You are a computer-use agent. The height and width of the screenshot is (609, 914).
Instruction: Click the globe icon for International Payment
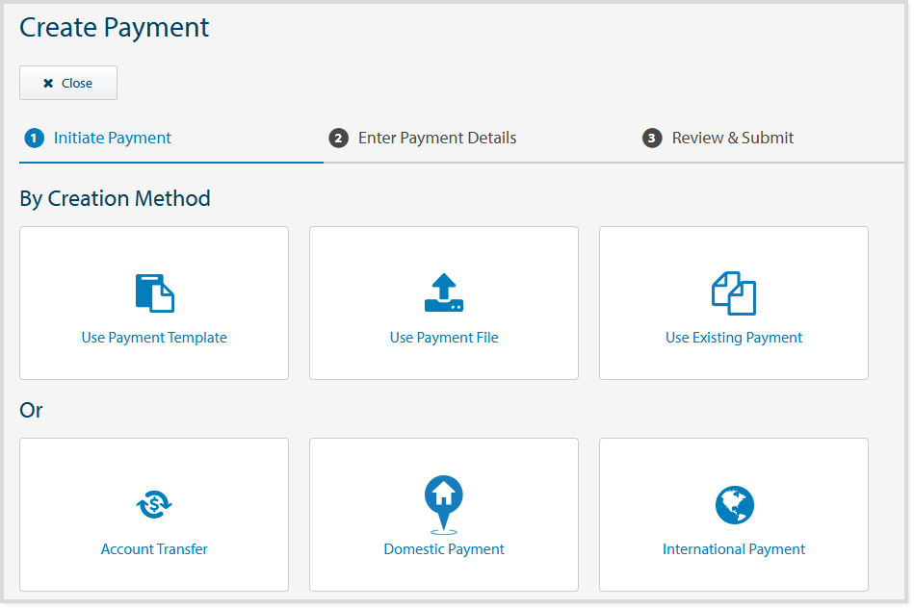coord(734,504)
